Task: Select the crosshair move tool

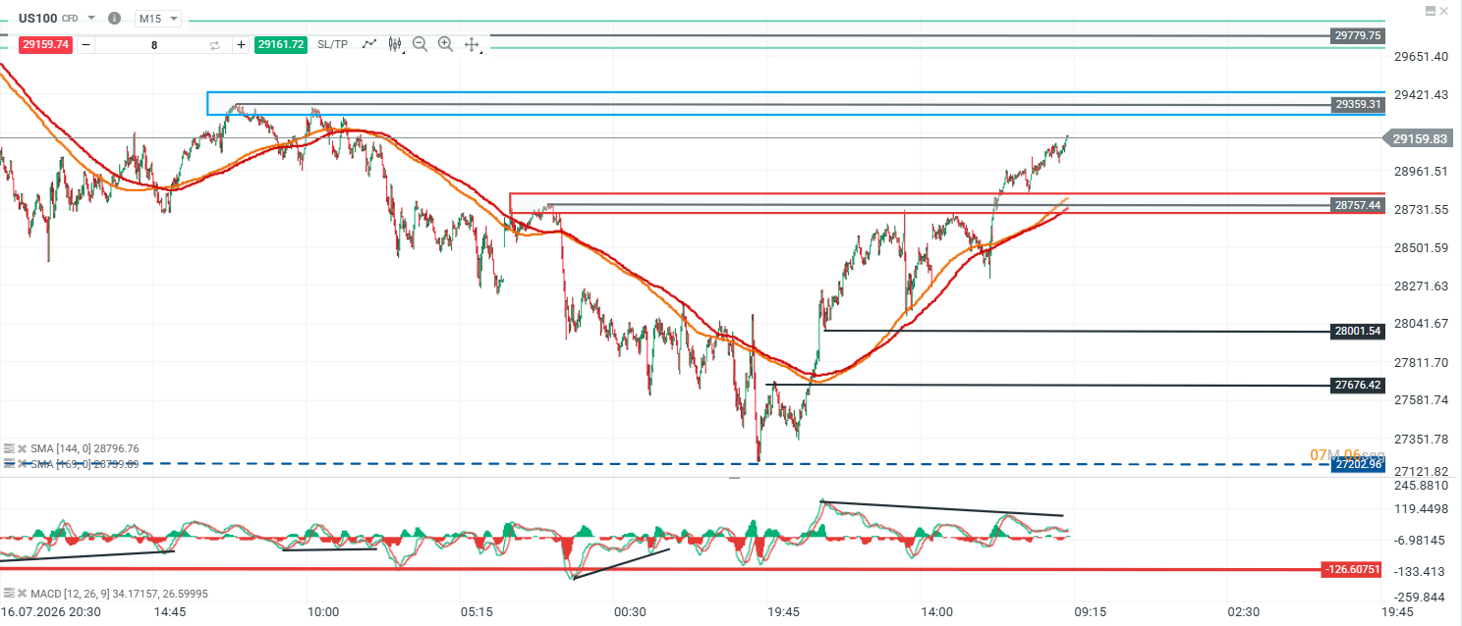Action: tap(472, 44)
